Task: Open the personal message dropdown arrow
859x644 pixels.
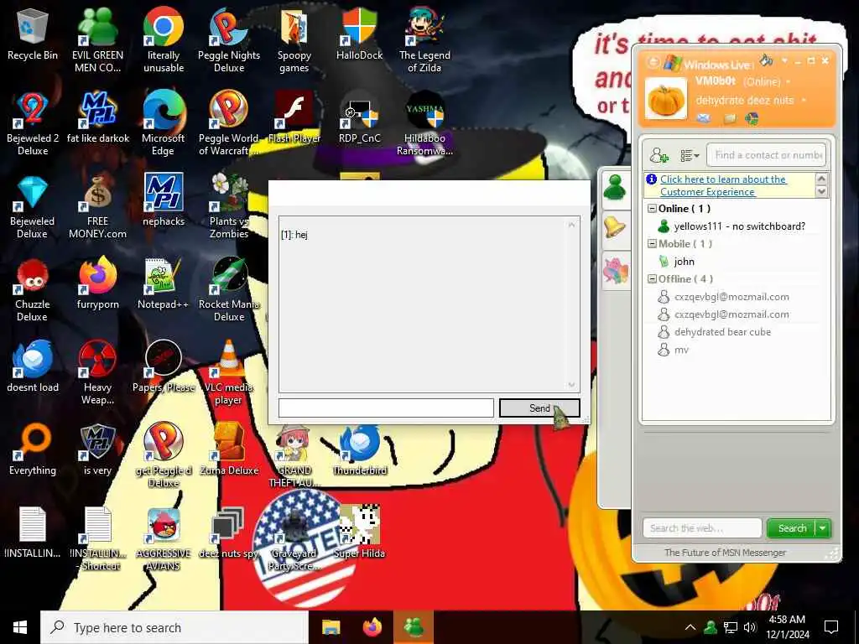Action: tap(804, 101)
